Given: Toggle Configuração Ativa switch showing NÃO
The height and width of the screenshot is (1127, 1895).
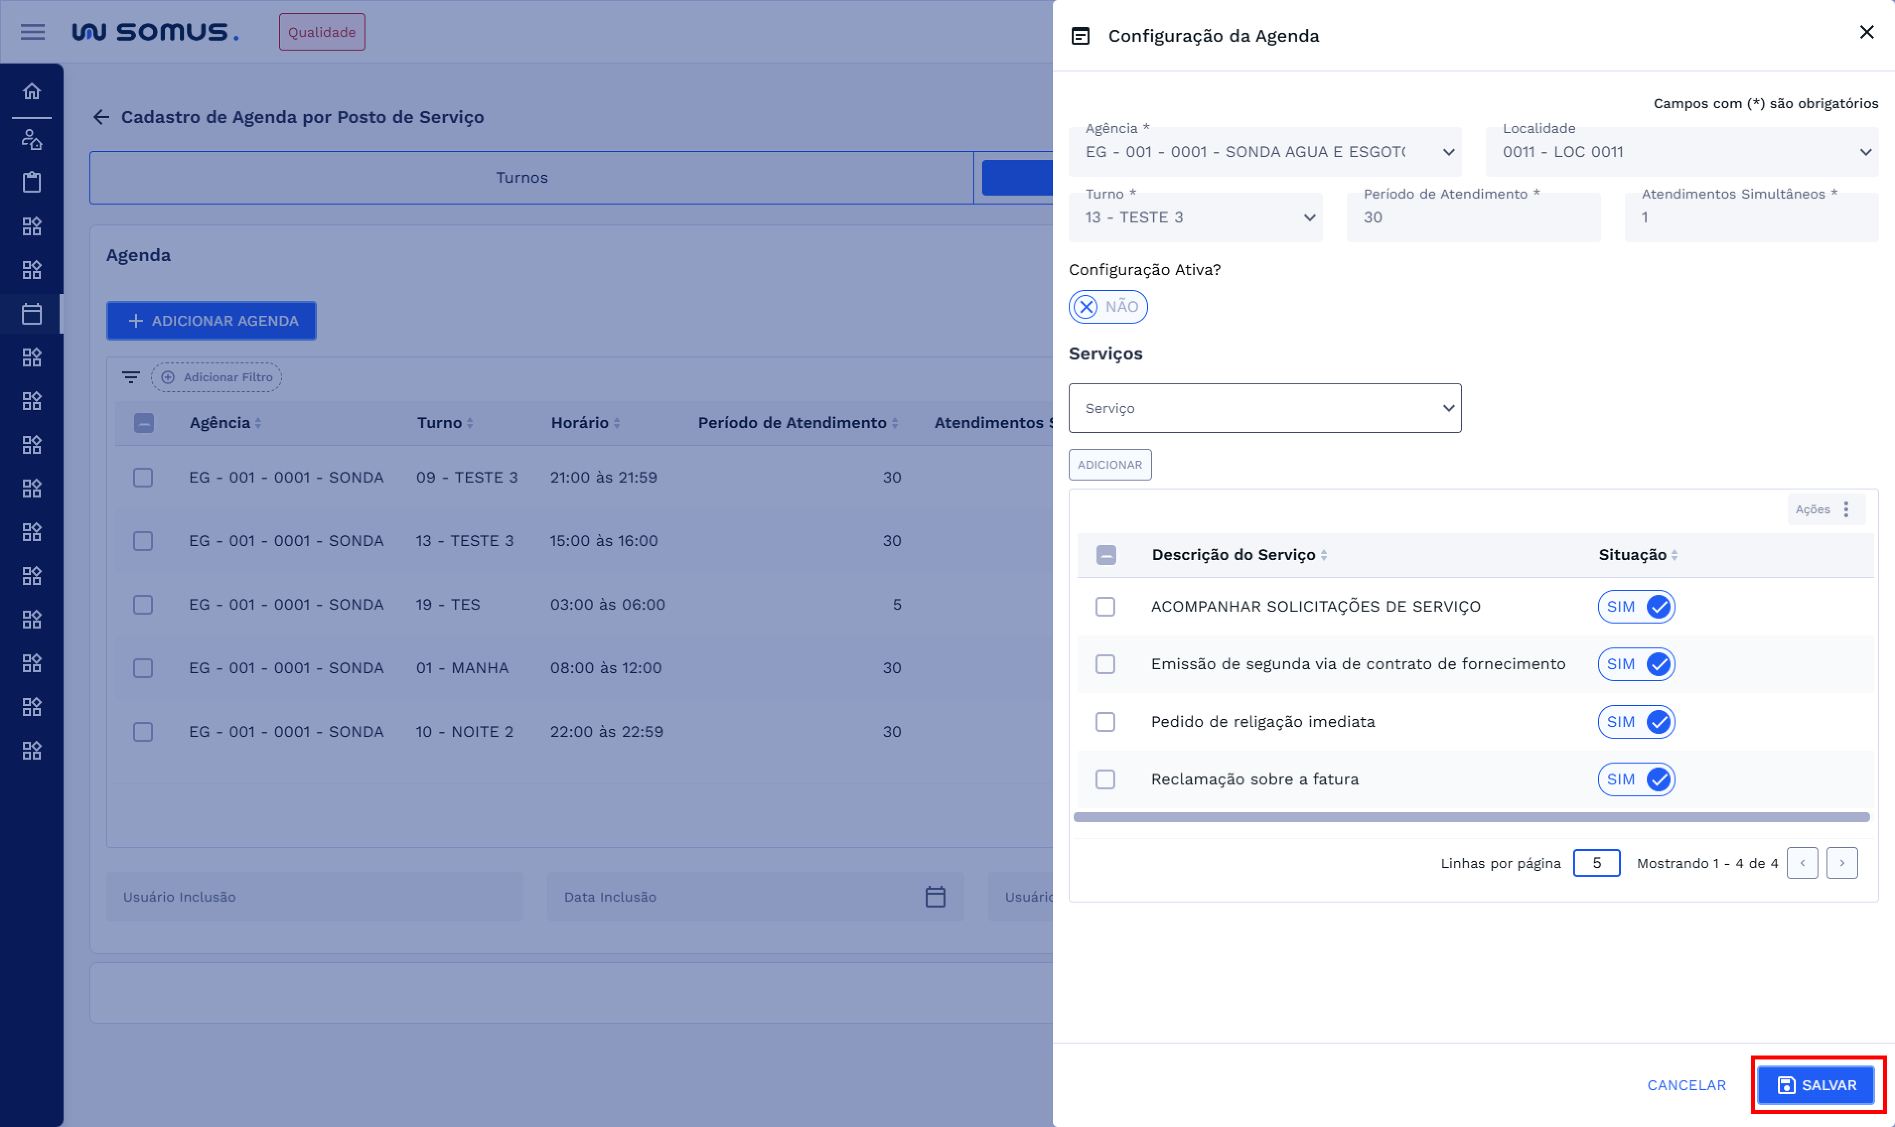Looking at the screenshot, I should coord(1107,307).
